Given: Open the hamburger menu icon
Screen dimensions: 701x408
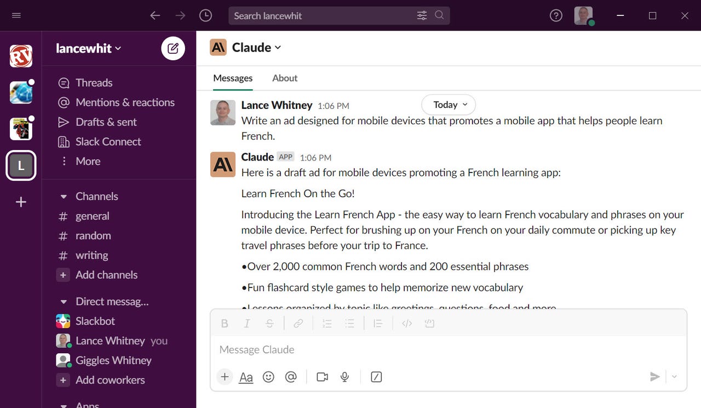Looking at the screenshot, I should (x=16, y=15).
